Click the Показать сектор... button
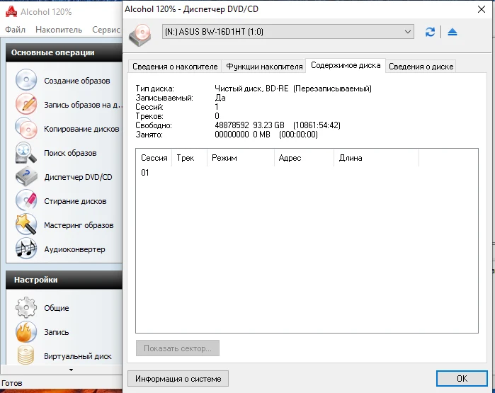495x393 pixels. 178,348
